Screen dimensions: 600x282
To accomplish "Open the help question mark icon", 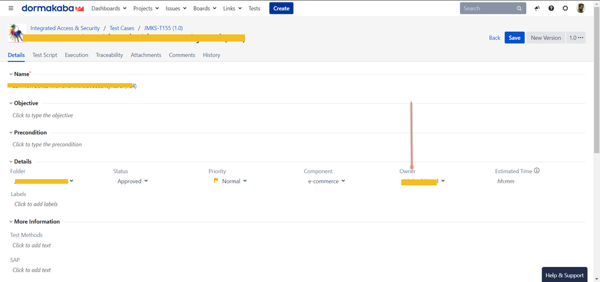I will point(551,8).
